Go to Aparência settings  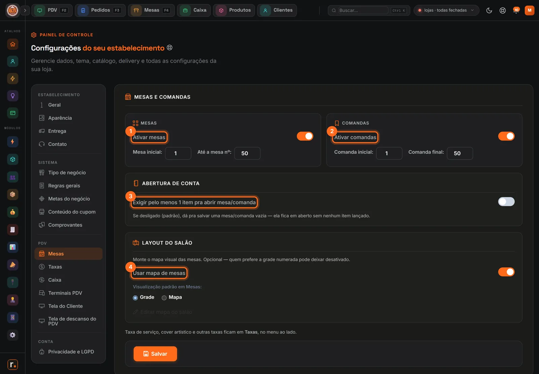[x=68, y=118]
